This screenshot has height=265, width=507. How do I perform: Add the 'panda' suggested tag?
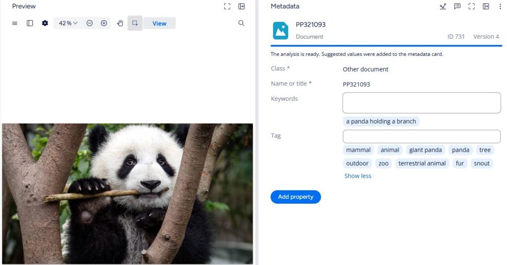click(x=460, y=150)
